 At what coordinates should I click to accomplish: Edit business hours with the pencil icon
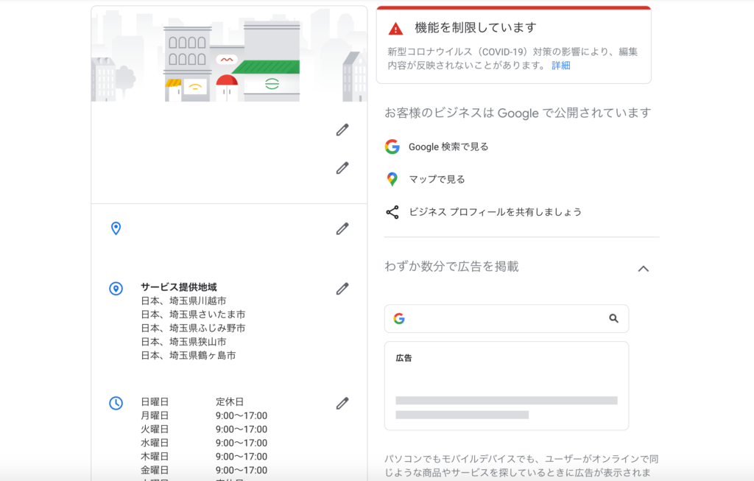pos(342,403)
